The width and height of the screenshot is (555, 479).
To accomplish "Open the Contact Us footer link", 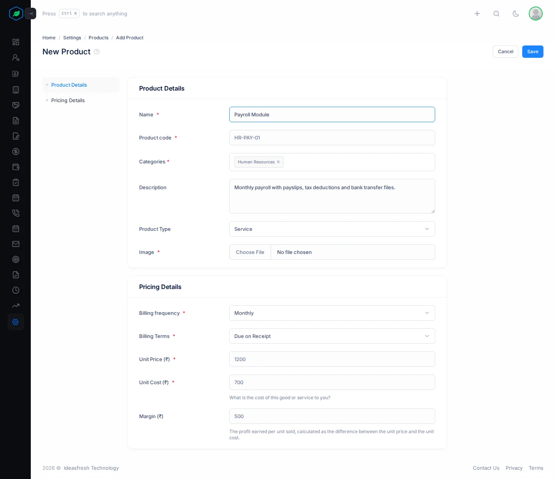I will pyautogui.click(x=486, y=468).
